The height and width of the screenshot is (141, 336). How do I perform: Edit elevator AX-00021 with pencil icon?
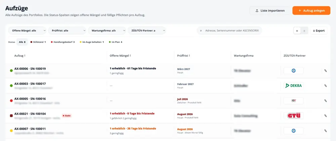coord(326,116)
